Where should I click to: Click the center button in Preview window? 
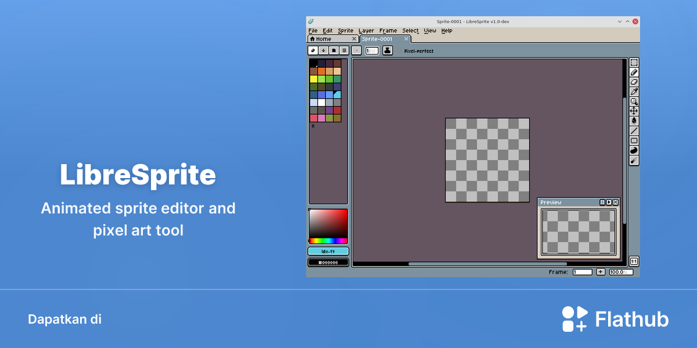(602, 202)
